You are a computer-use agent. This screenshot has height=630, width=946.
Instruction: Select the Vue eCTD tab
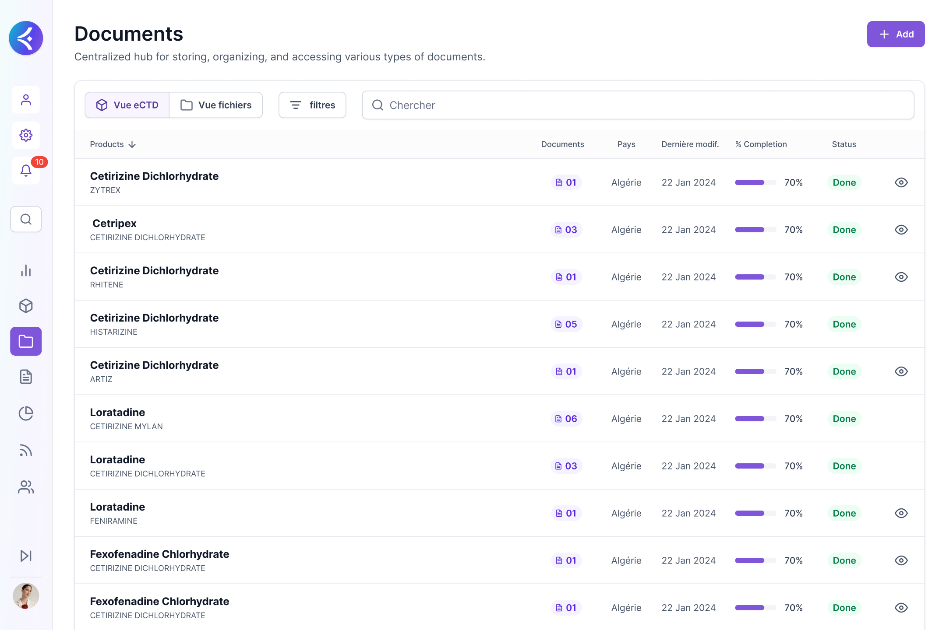(127, 105)
